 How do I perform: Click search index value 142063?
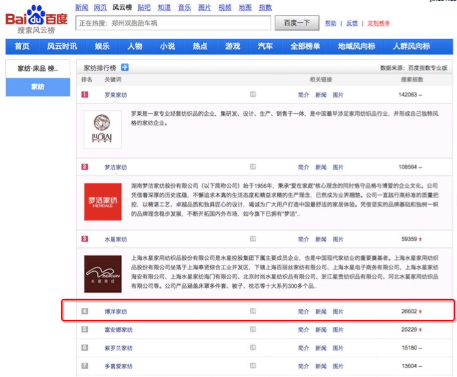[x=408, y=94]
